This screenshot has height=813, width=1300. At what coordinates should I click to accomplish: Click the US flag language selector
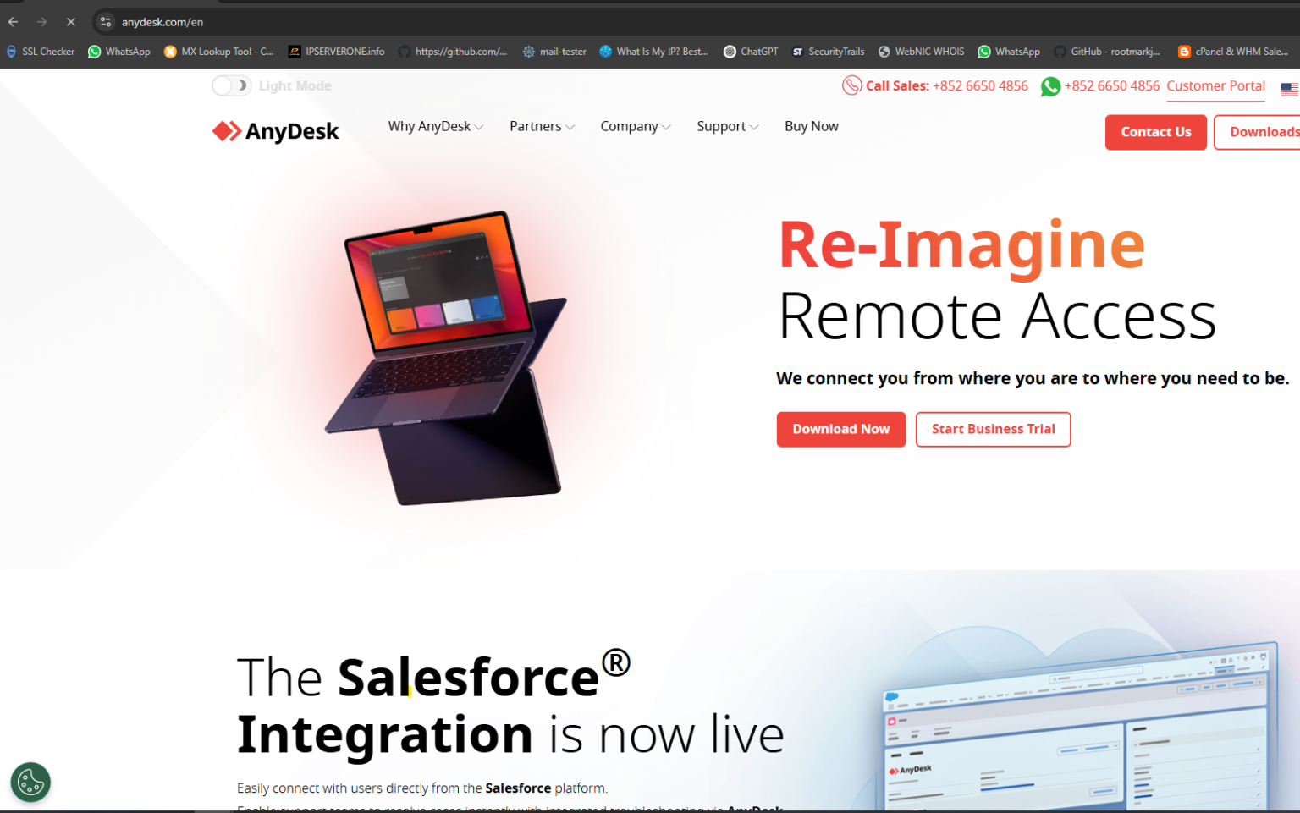tap(1288, 88)
